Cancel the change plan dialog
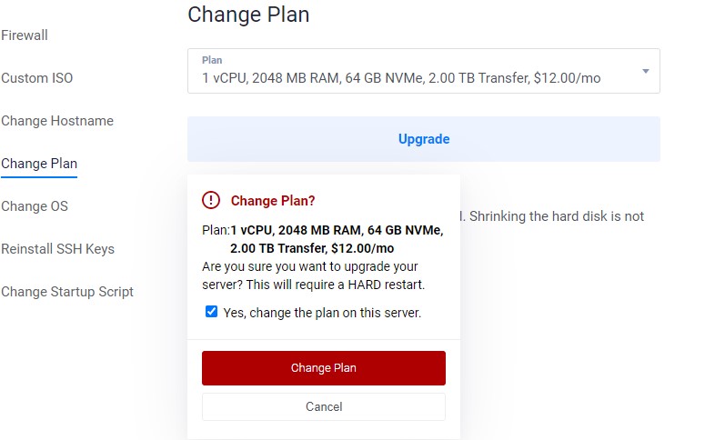725x440 pixels. (324, 406)
